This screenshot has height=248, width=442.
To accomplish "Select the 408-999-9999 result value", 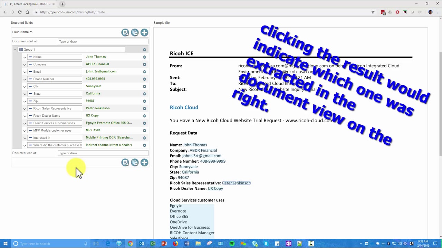I will (95, 79).
